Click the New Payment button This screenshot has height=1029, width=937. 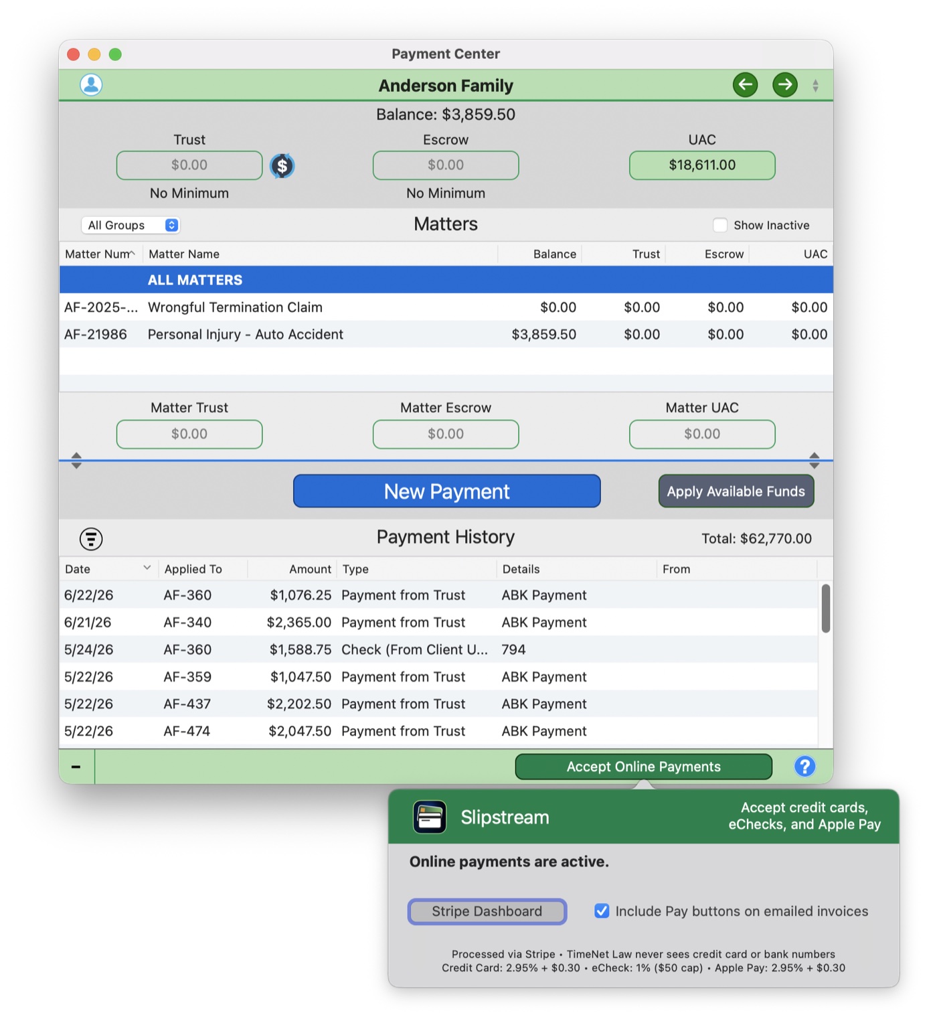[446, 491]
